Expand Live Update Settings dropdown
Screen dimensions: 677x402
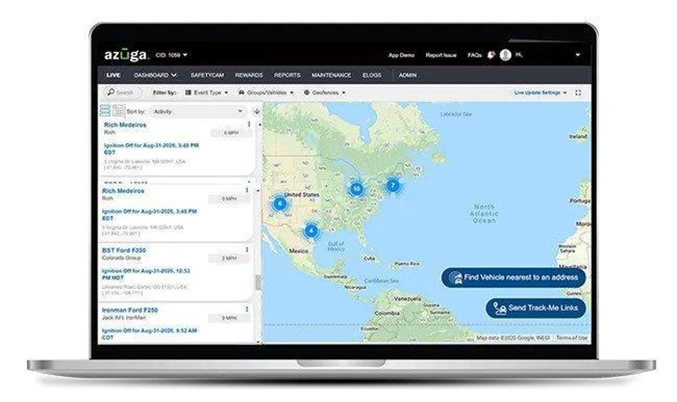point(540,93)
